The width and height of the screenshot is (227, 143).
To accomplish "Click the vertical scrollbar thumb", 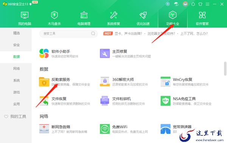I will (x=225, y=68).
